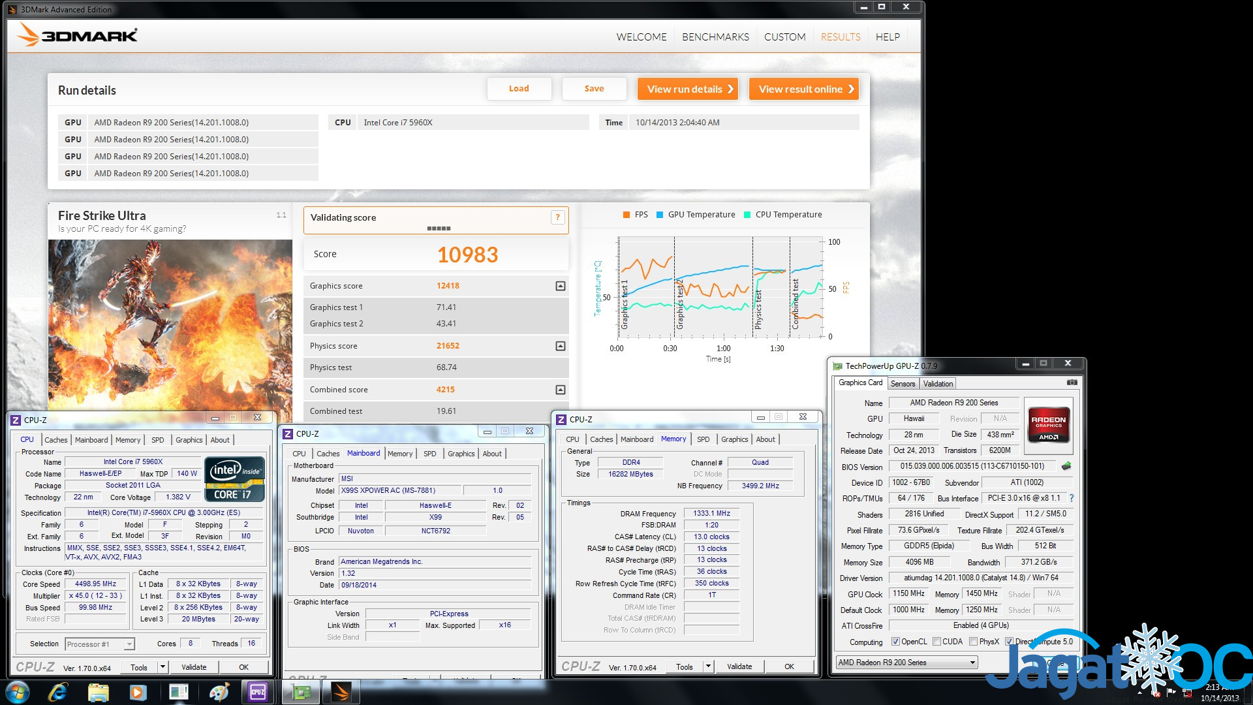Switch to 3DMark via taskbar icon
Screen dimensions: 1253x705
pos(341,692)
